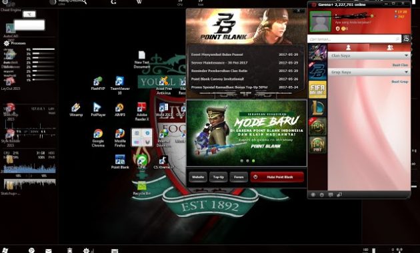Select the first banner dot indicator
Screen dimensions: 420x253
(242, 160)
